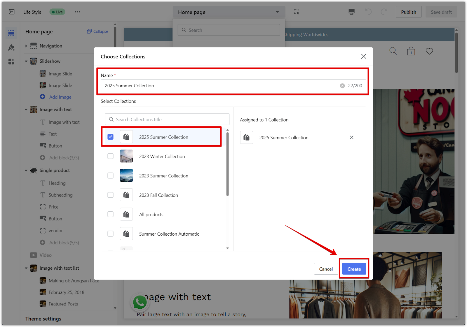Open the apps grid icon in left rail
Viewport: 467px width, 327px height.
(11, 61)
